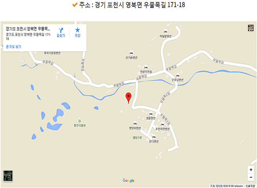Click the 포천자연펜션 lodging marker
Viewport: 257px width, 188px height.
point(162,124)
